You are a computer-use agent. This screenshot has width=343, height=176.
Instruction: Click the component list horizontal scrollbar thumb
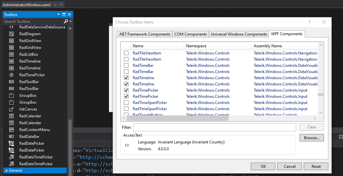click(178, 118)
